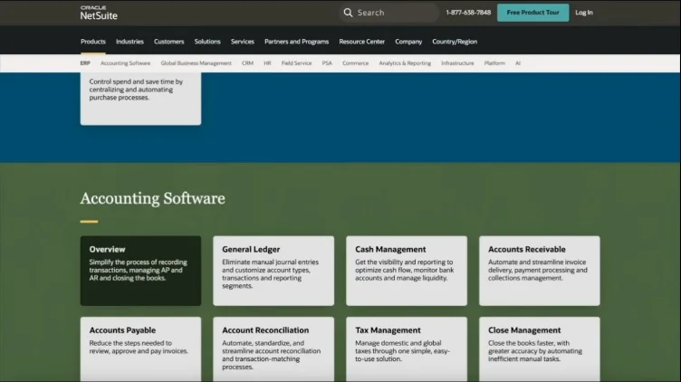Focus the Search input field

(388, 13)
